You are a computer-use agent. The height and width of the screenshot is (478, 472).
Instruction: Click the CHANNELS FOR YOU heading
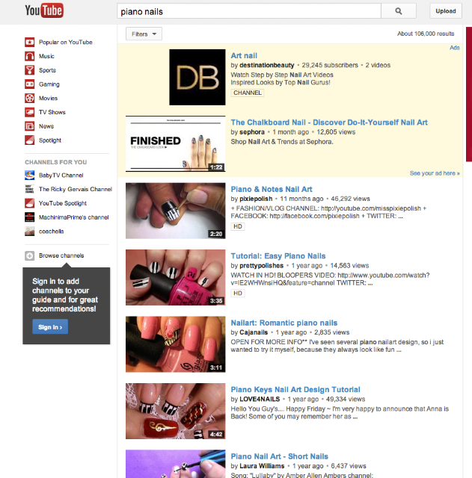click(x=56, y=162)
